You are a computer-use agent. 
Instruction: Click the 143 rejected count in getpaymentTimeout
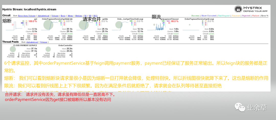point(168,21)
